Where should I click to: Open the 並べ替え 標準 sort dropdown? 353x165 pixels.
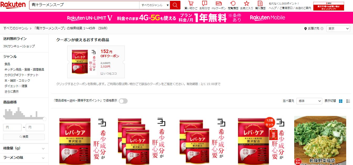coord(309,101)
